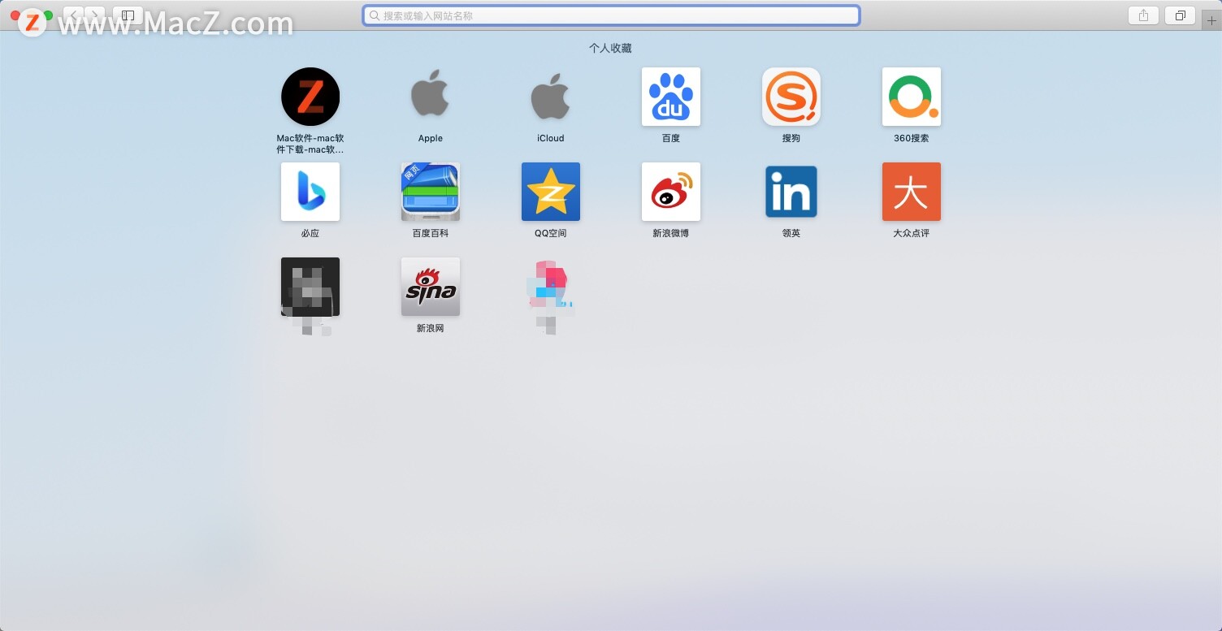This screenshot has height=631, width=1222.
Task: Focus the address search field
Action: click(611, 15)
